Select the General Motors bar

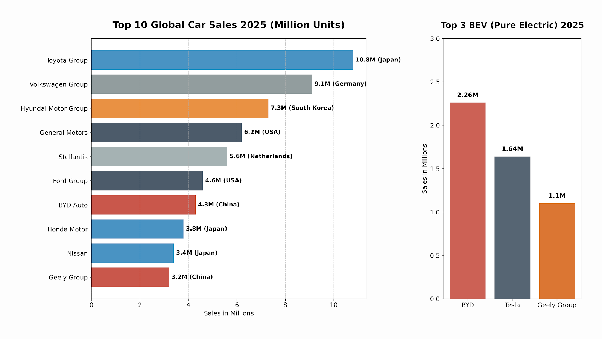pyautogui.click(x=166, y=132)
